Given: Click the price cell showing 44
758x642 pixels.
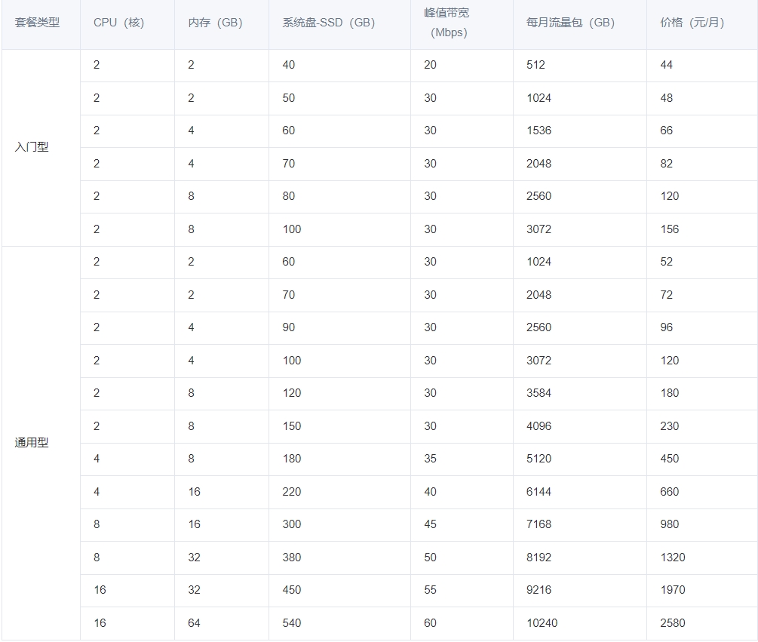Looking at the screenshot, I should click(x=702, y=66).
